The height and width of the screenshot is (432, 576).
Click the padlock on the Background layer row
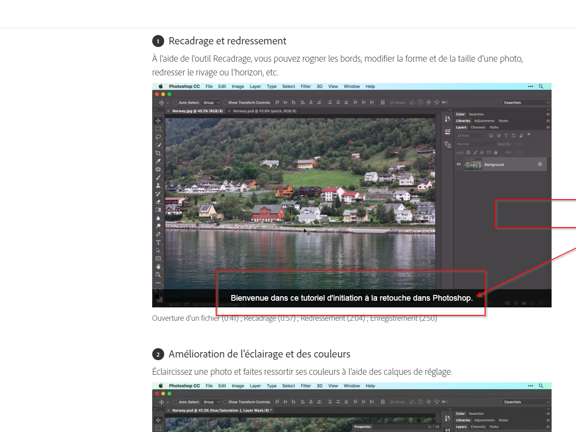[540, 164]
